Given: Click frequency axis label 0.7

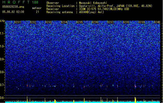Looking at the screenshot, I should 2,85.
